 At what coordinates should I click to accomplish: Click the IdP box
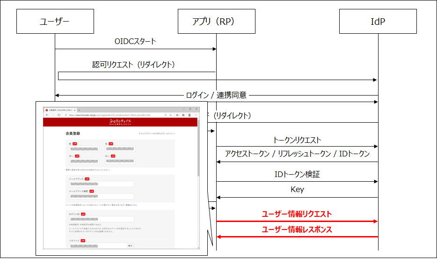[378, 21]
